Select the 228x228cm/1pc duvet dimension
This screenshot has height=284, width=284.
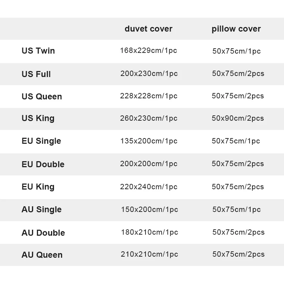[149, 96]
